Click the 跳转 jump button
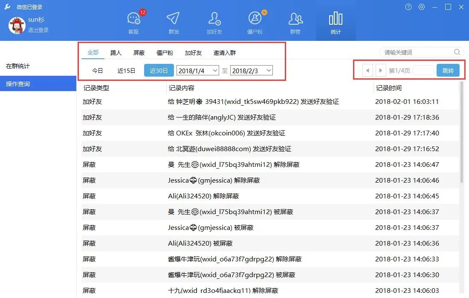The image size is (469, 298). (448, 70)
